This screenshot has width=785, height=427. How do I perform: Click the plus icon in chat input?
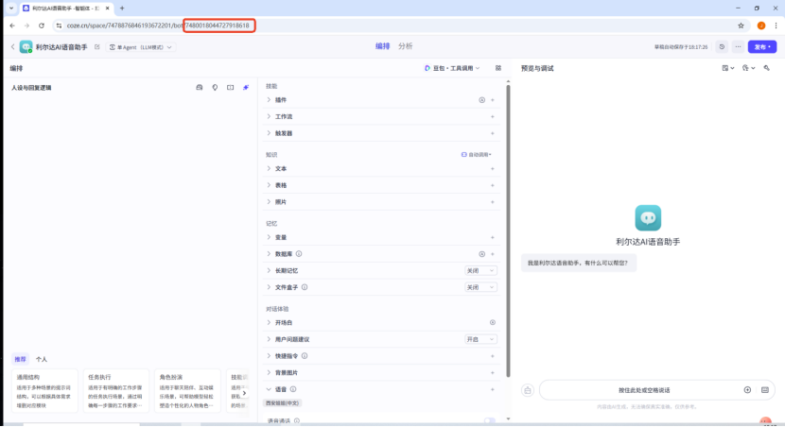(747, 389)
